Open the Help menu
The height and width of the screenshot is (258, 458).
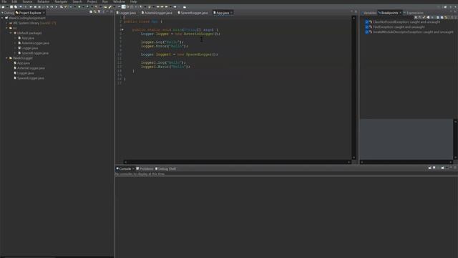pyautogui.click(x=134, y=1)
